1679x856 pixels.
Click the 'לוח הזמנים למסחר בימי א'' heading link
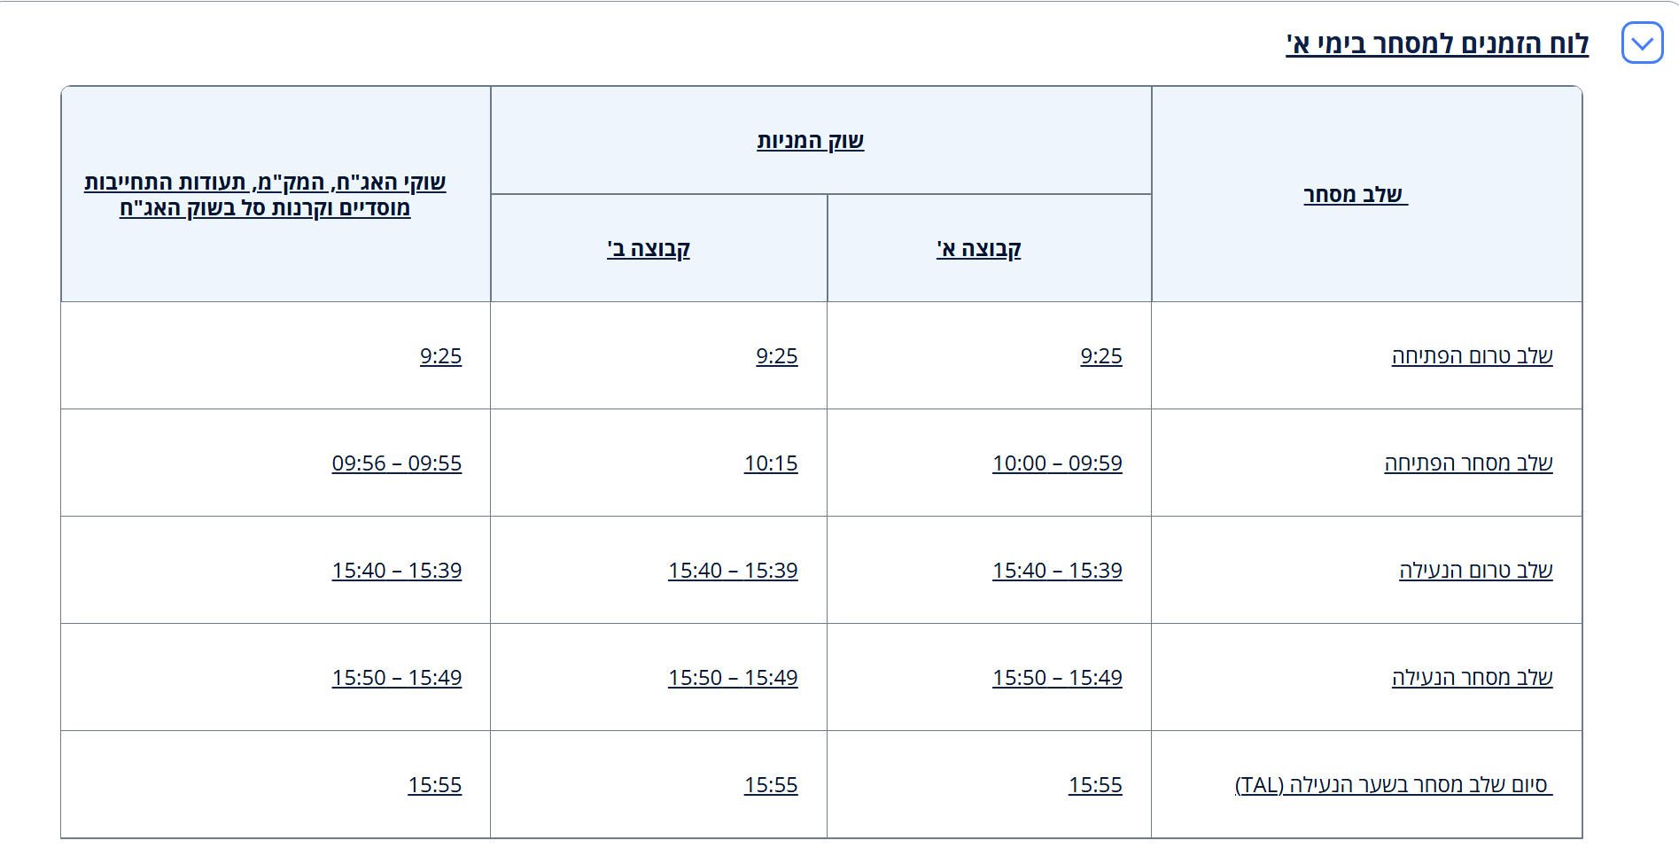tap(1436, 43)
